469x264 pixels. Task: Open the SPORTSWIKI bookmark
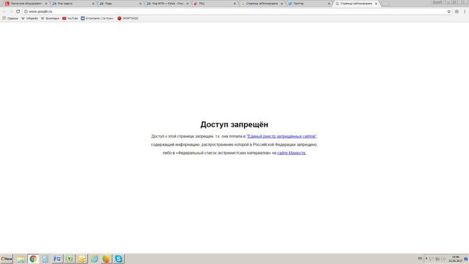[x=128, y=18]
